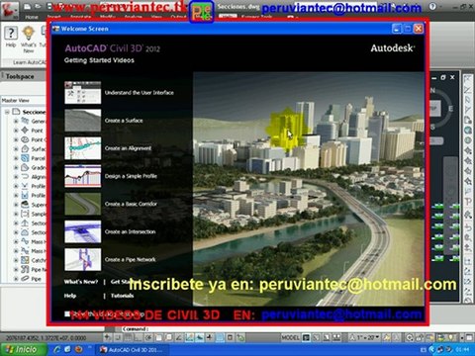
Task: Select the Point Groups node icon
Action: [25, 139]
